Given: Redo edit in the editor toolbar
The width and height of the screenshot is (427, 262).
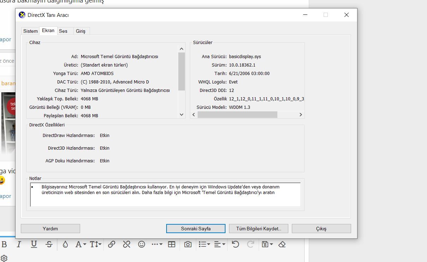Looking at the screenshot, I should coord(251,244).
